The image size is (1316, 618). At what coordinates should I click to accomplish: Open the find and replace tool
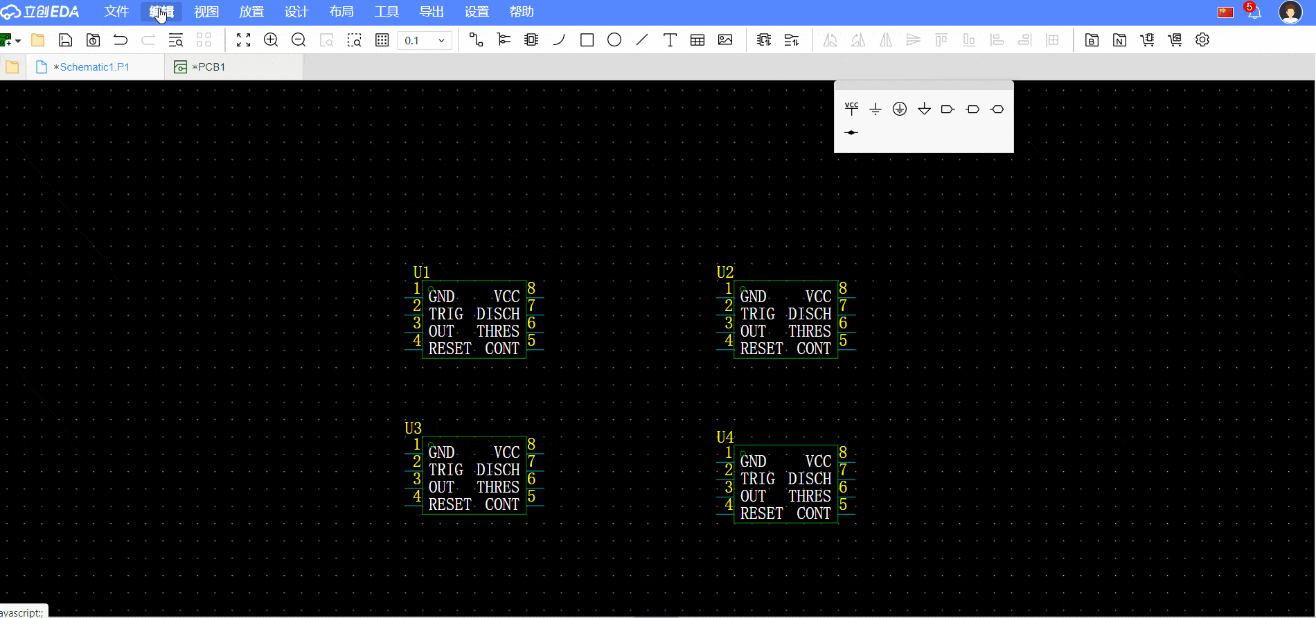coord(176,40)
